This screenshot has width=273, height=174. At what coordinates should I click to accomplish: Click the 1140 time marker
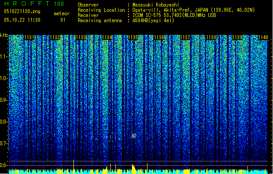[263, 37]
